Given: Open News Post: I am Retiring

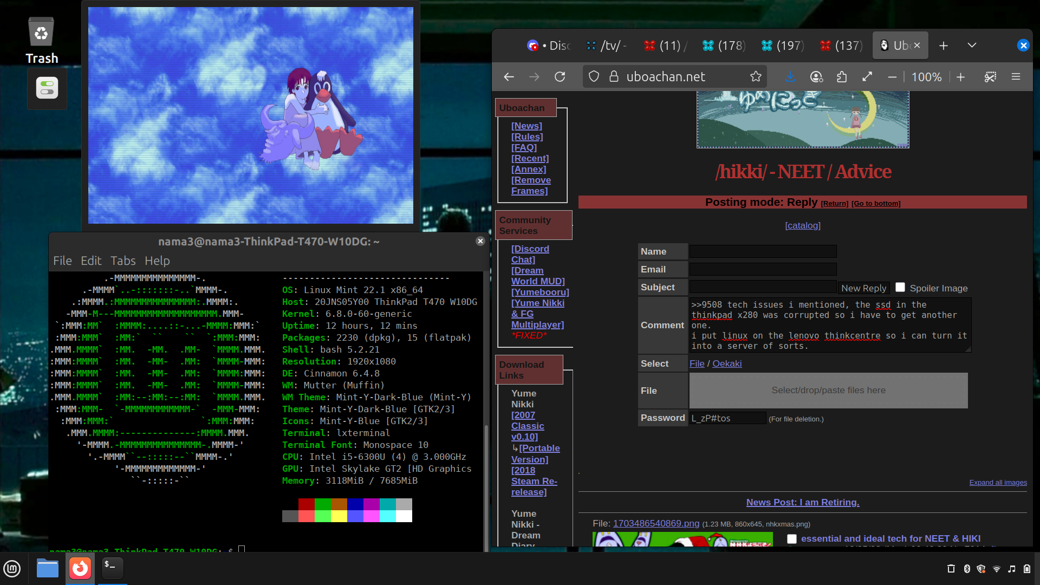Looking at the screenshot, I should point(803,502).
